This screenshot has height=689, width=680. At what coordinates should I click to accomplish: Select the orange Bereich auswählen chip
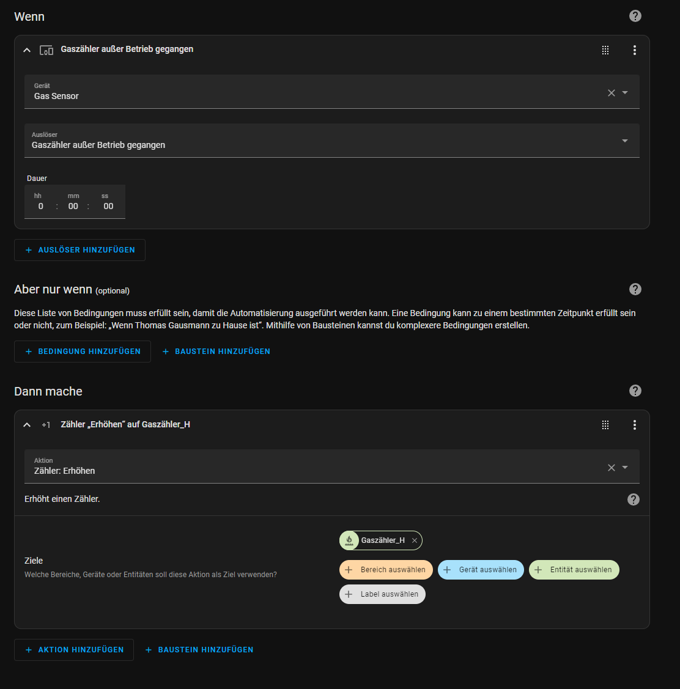386,570
